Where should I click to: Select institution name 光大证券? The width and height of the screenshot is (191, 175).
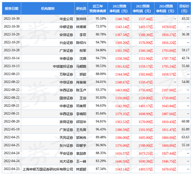coord(66,161)
